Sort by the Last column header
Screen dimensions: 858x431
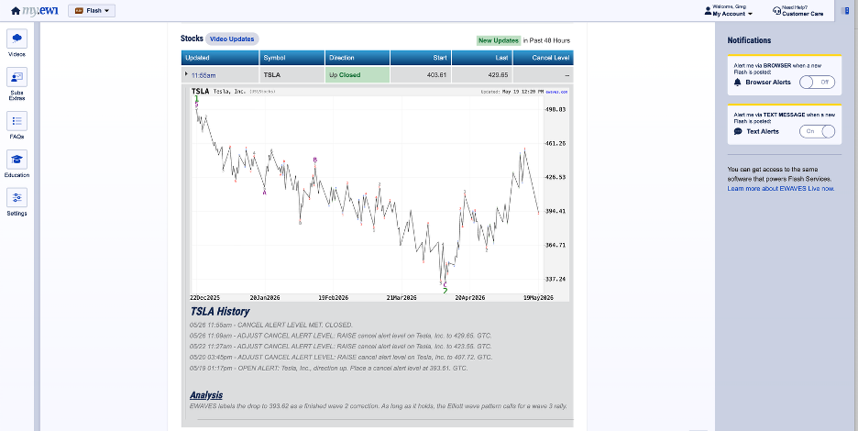(482, 58)
